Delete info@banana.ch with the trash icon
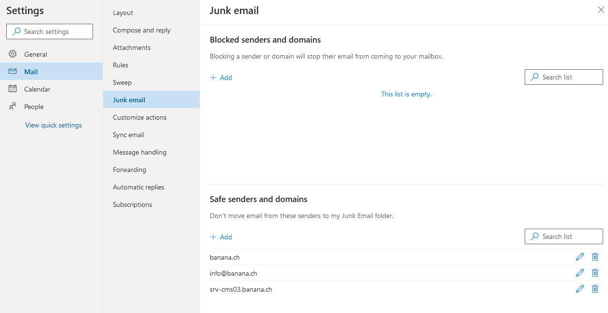The height and width of the screenshot is (313, 608). point(595,273)
